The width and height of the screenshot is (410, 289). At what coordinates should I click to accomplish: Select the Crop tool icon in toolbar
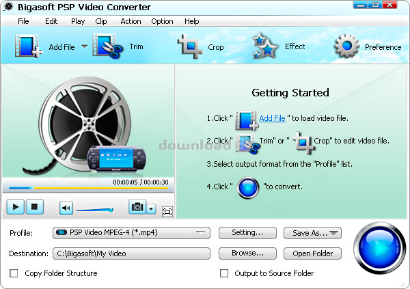(190, 46)
